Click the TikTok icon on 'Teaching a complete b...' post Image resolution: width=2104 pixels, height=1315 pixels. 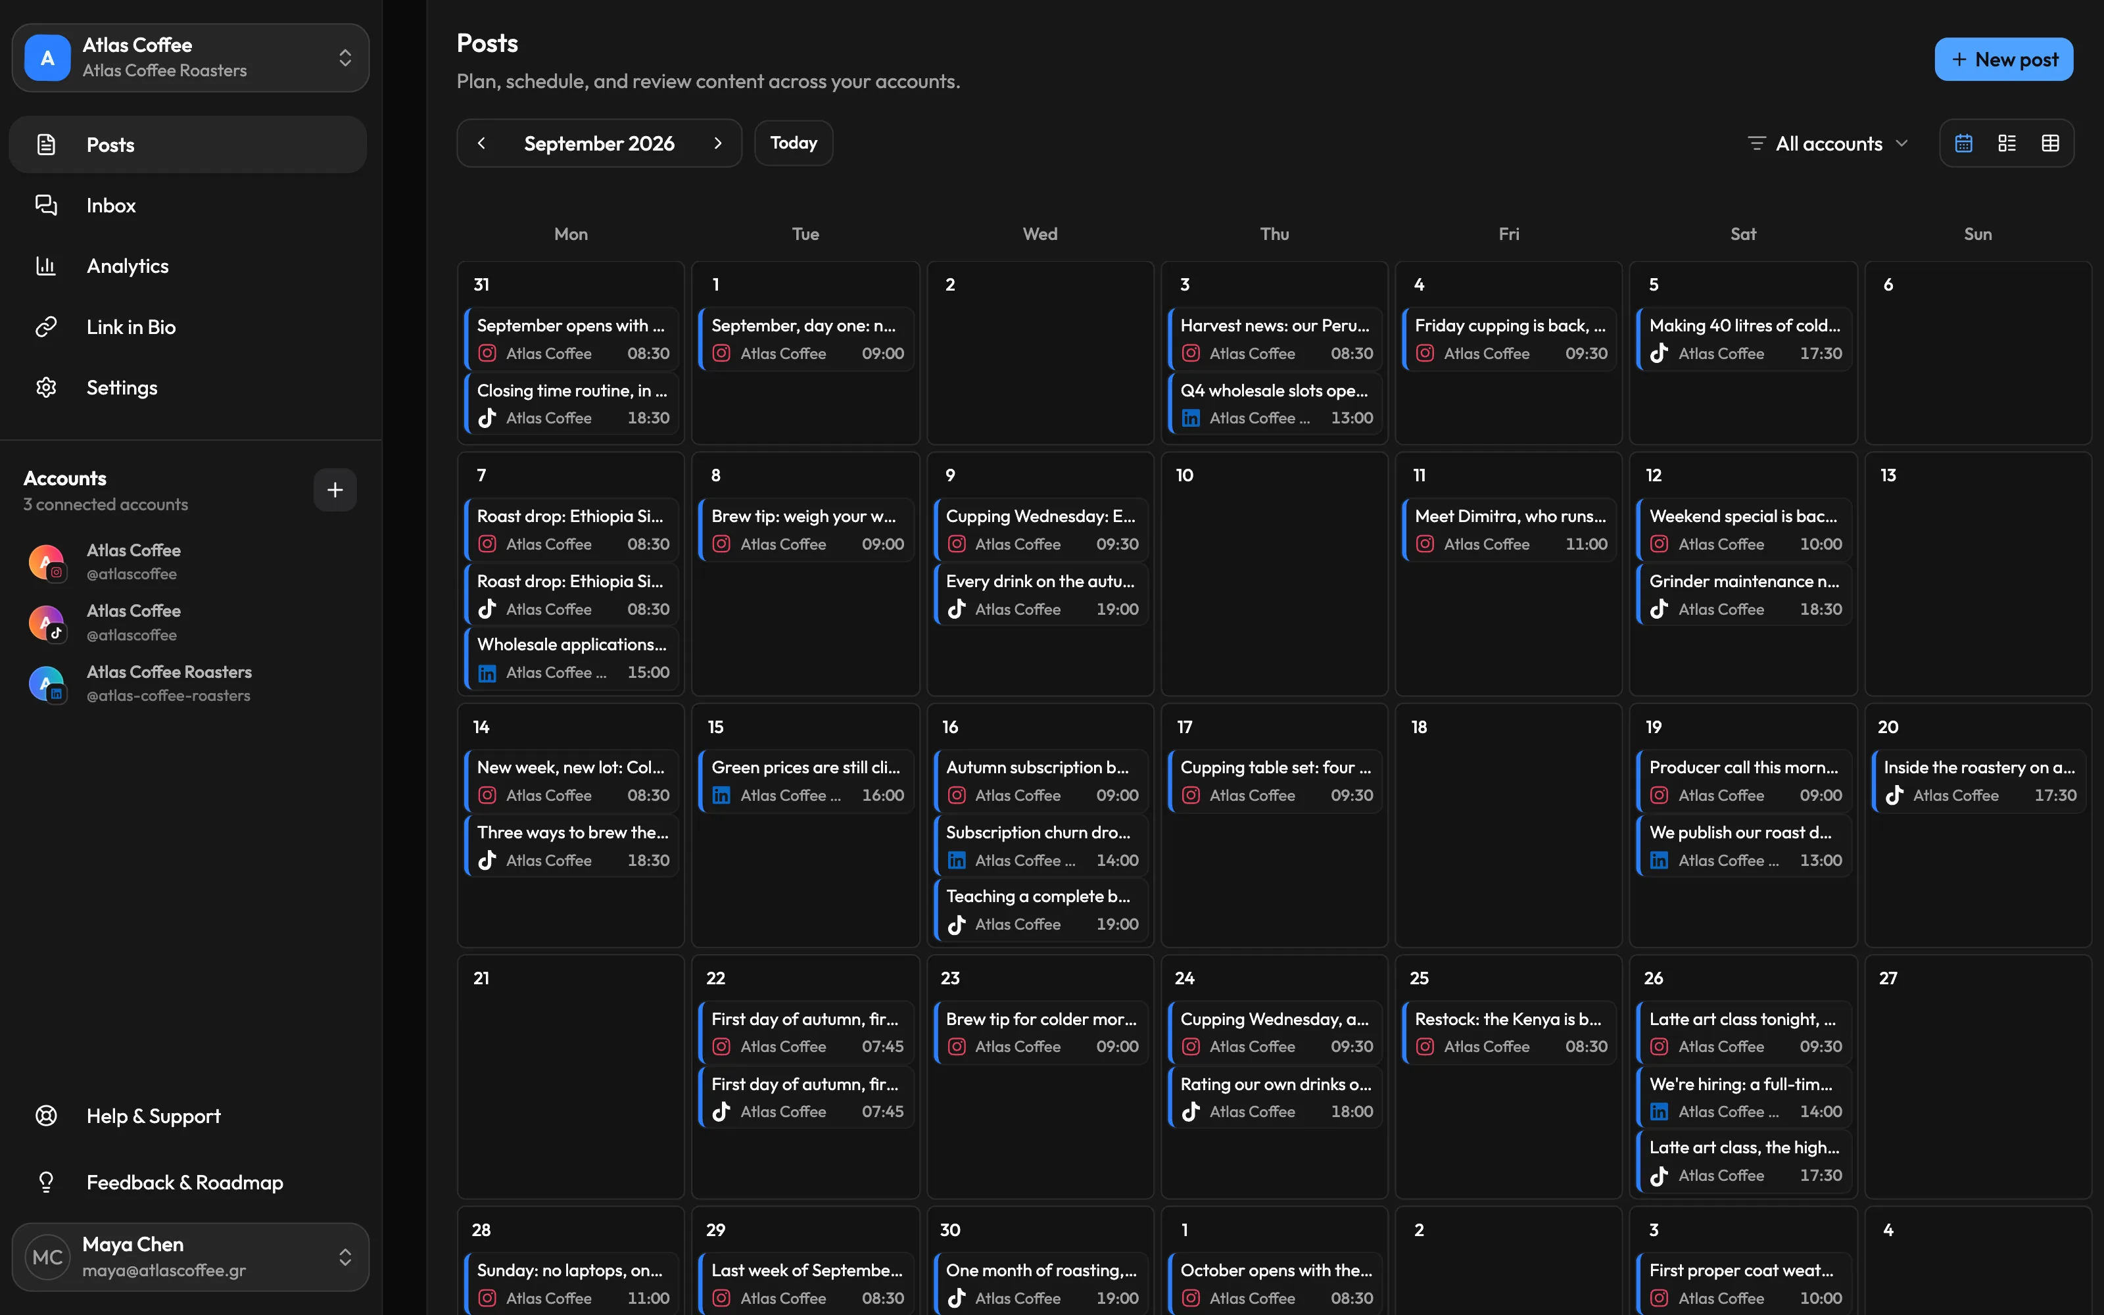957,924
